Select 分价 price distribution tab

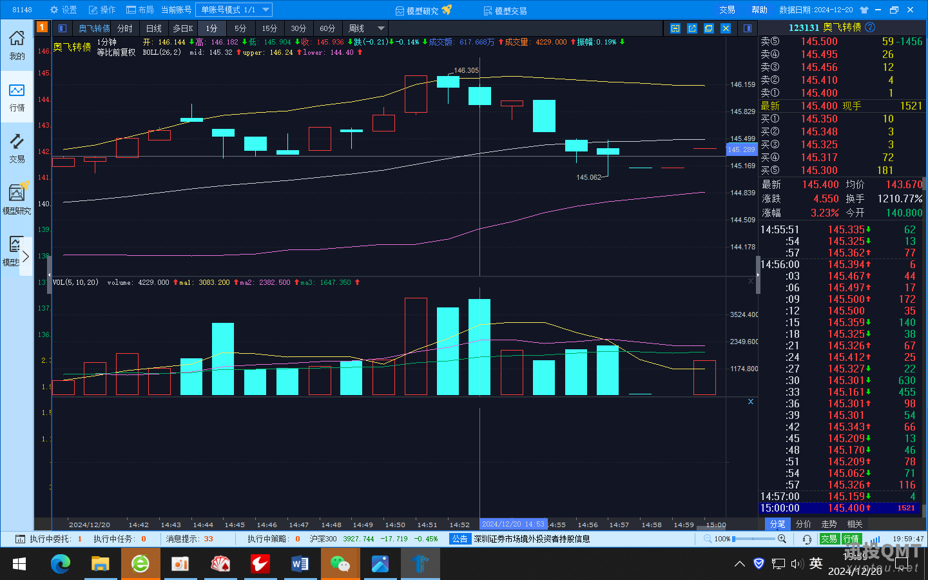803,524
